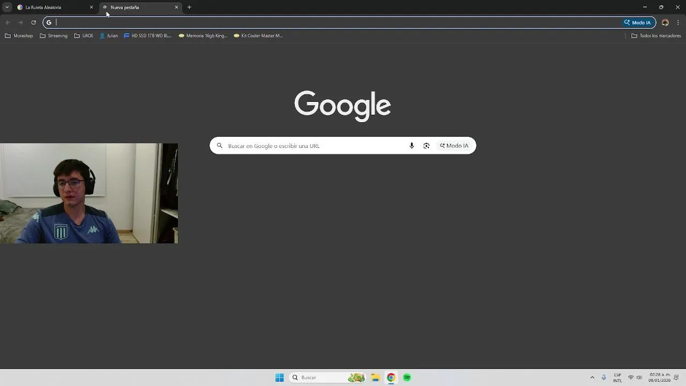Image resolution: width=686 pixels, height=386 pixels.
Task: Click the taskbar search highlight image
Action: click(x=356, y=377)
